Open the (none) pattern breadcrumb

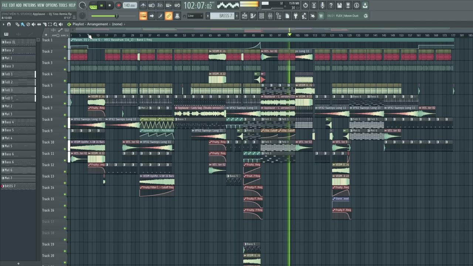coord(117,24)
